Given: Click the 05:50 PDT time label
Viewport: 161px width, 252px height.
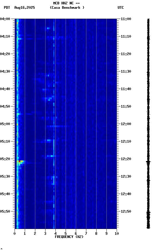Looking at the screenshot, I should tap(5, 211).
